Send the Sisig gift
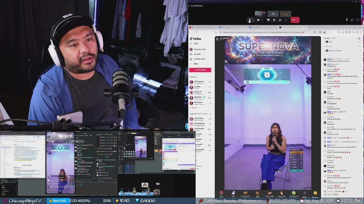The width and height of the screenshot is (364, 204). click(x=258, y=194)
